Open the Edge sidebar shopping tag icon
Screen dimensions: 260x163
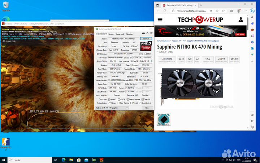[252, 24]
